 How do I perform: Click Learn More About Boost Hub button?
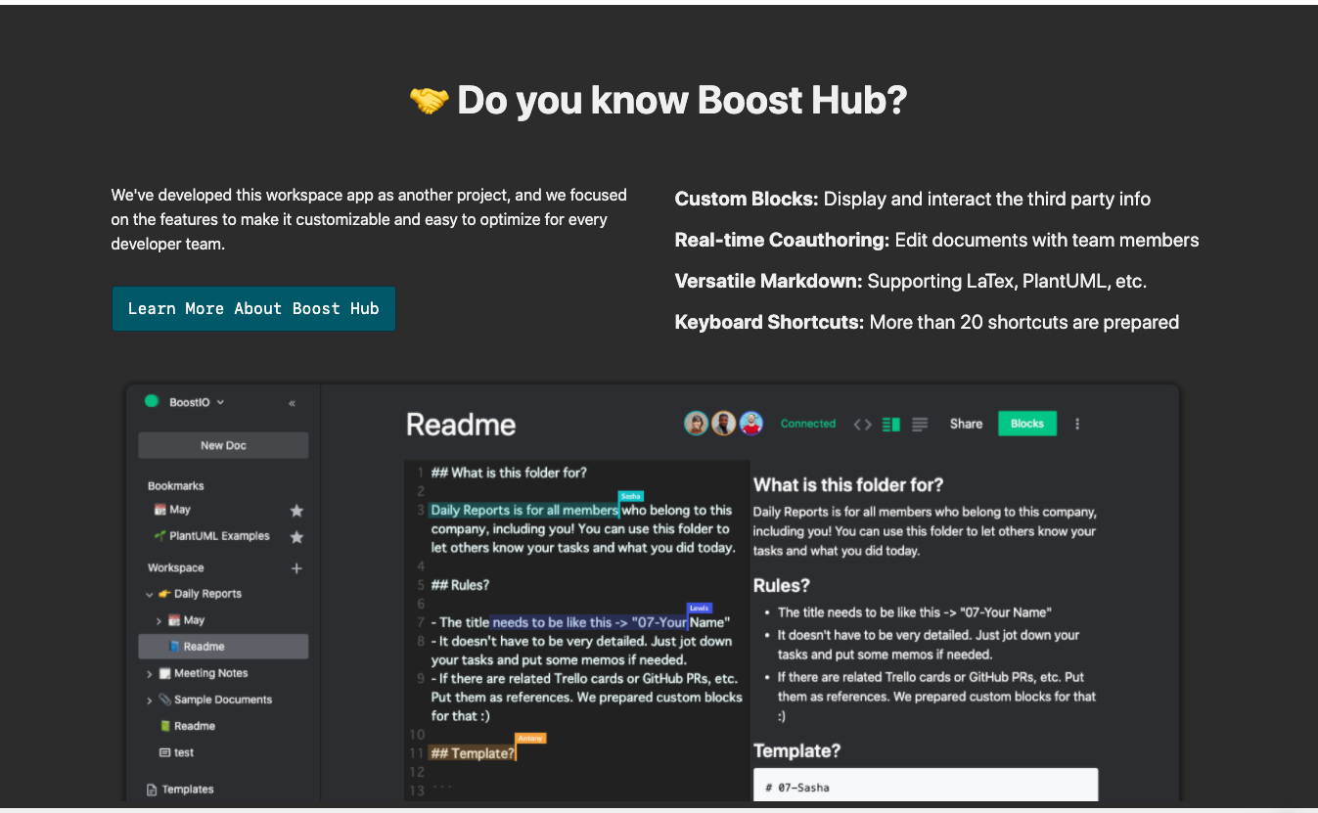point(253,308)
